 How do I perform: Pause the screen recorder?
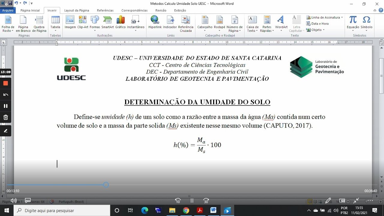point(6,106)
